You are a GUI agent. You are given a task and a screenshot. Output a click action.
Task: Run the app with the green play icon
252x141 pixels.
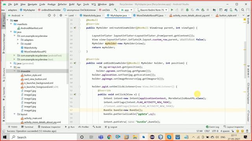coord(172,10)
